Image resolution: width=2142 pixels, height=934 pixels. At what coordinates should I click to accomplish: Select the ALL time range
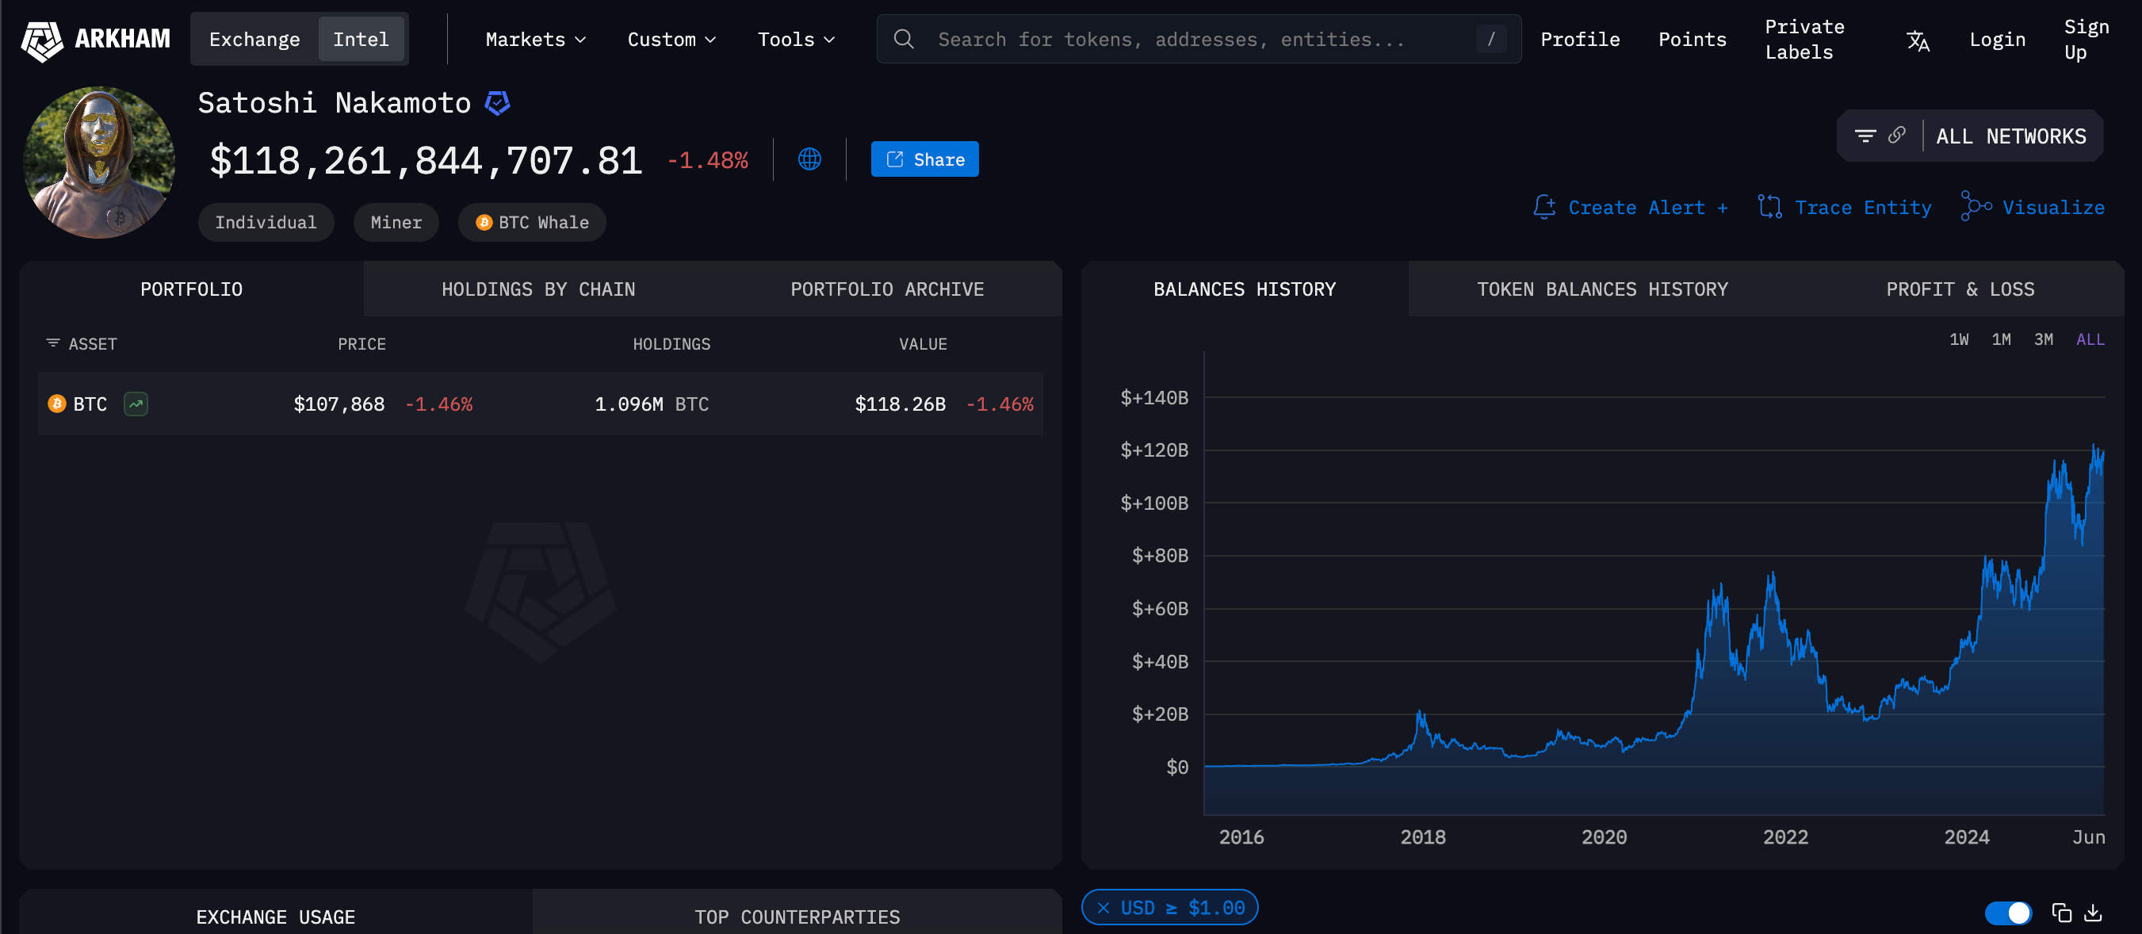(2090, 339)
